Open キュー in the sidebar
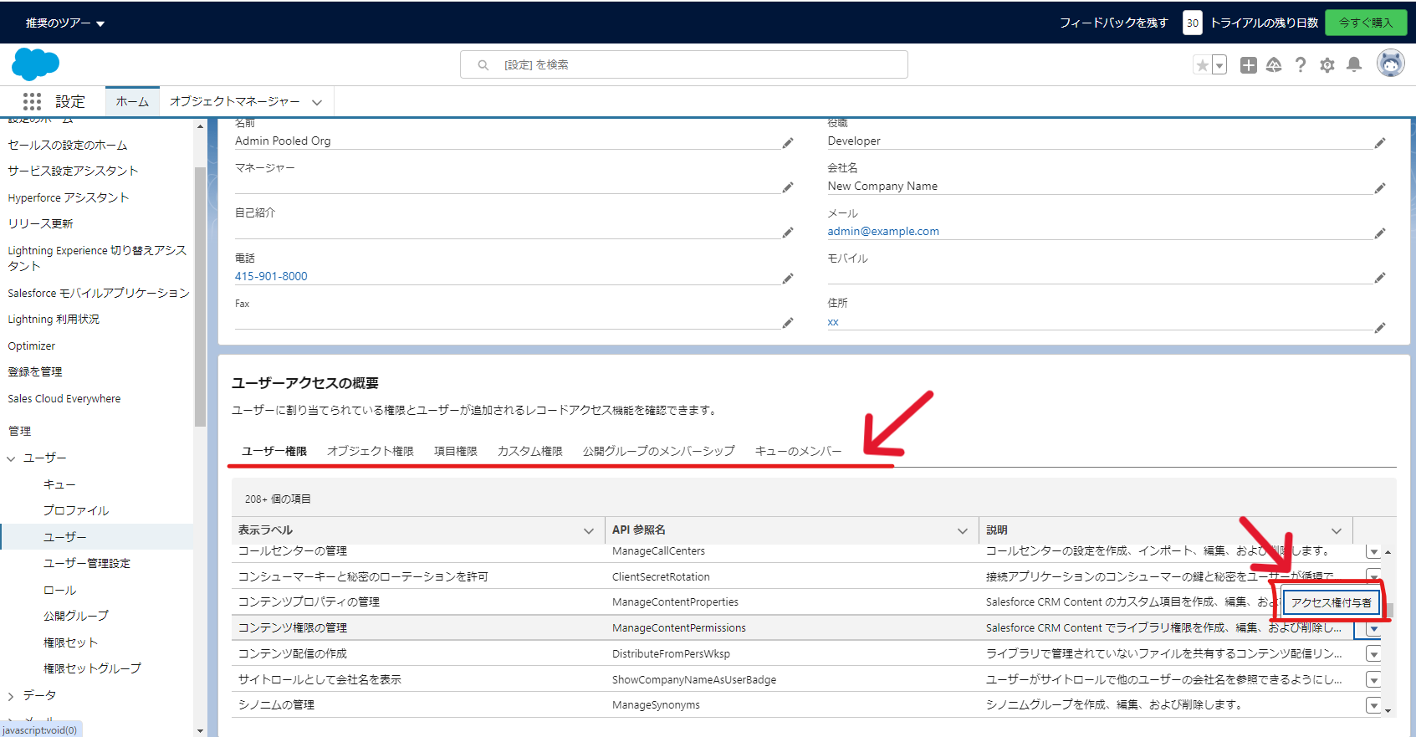The height and width of the screenshot is (737, 1416). tap(59, 484)
